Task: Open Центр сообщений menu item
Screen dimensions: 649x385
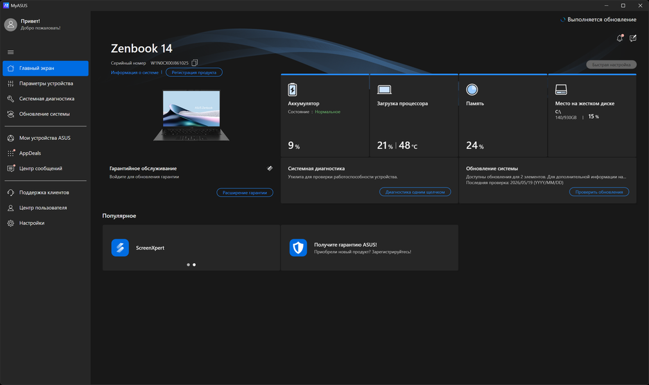Action: click(46, 169)
